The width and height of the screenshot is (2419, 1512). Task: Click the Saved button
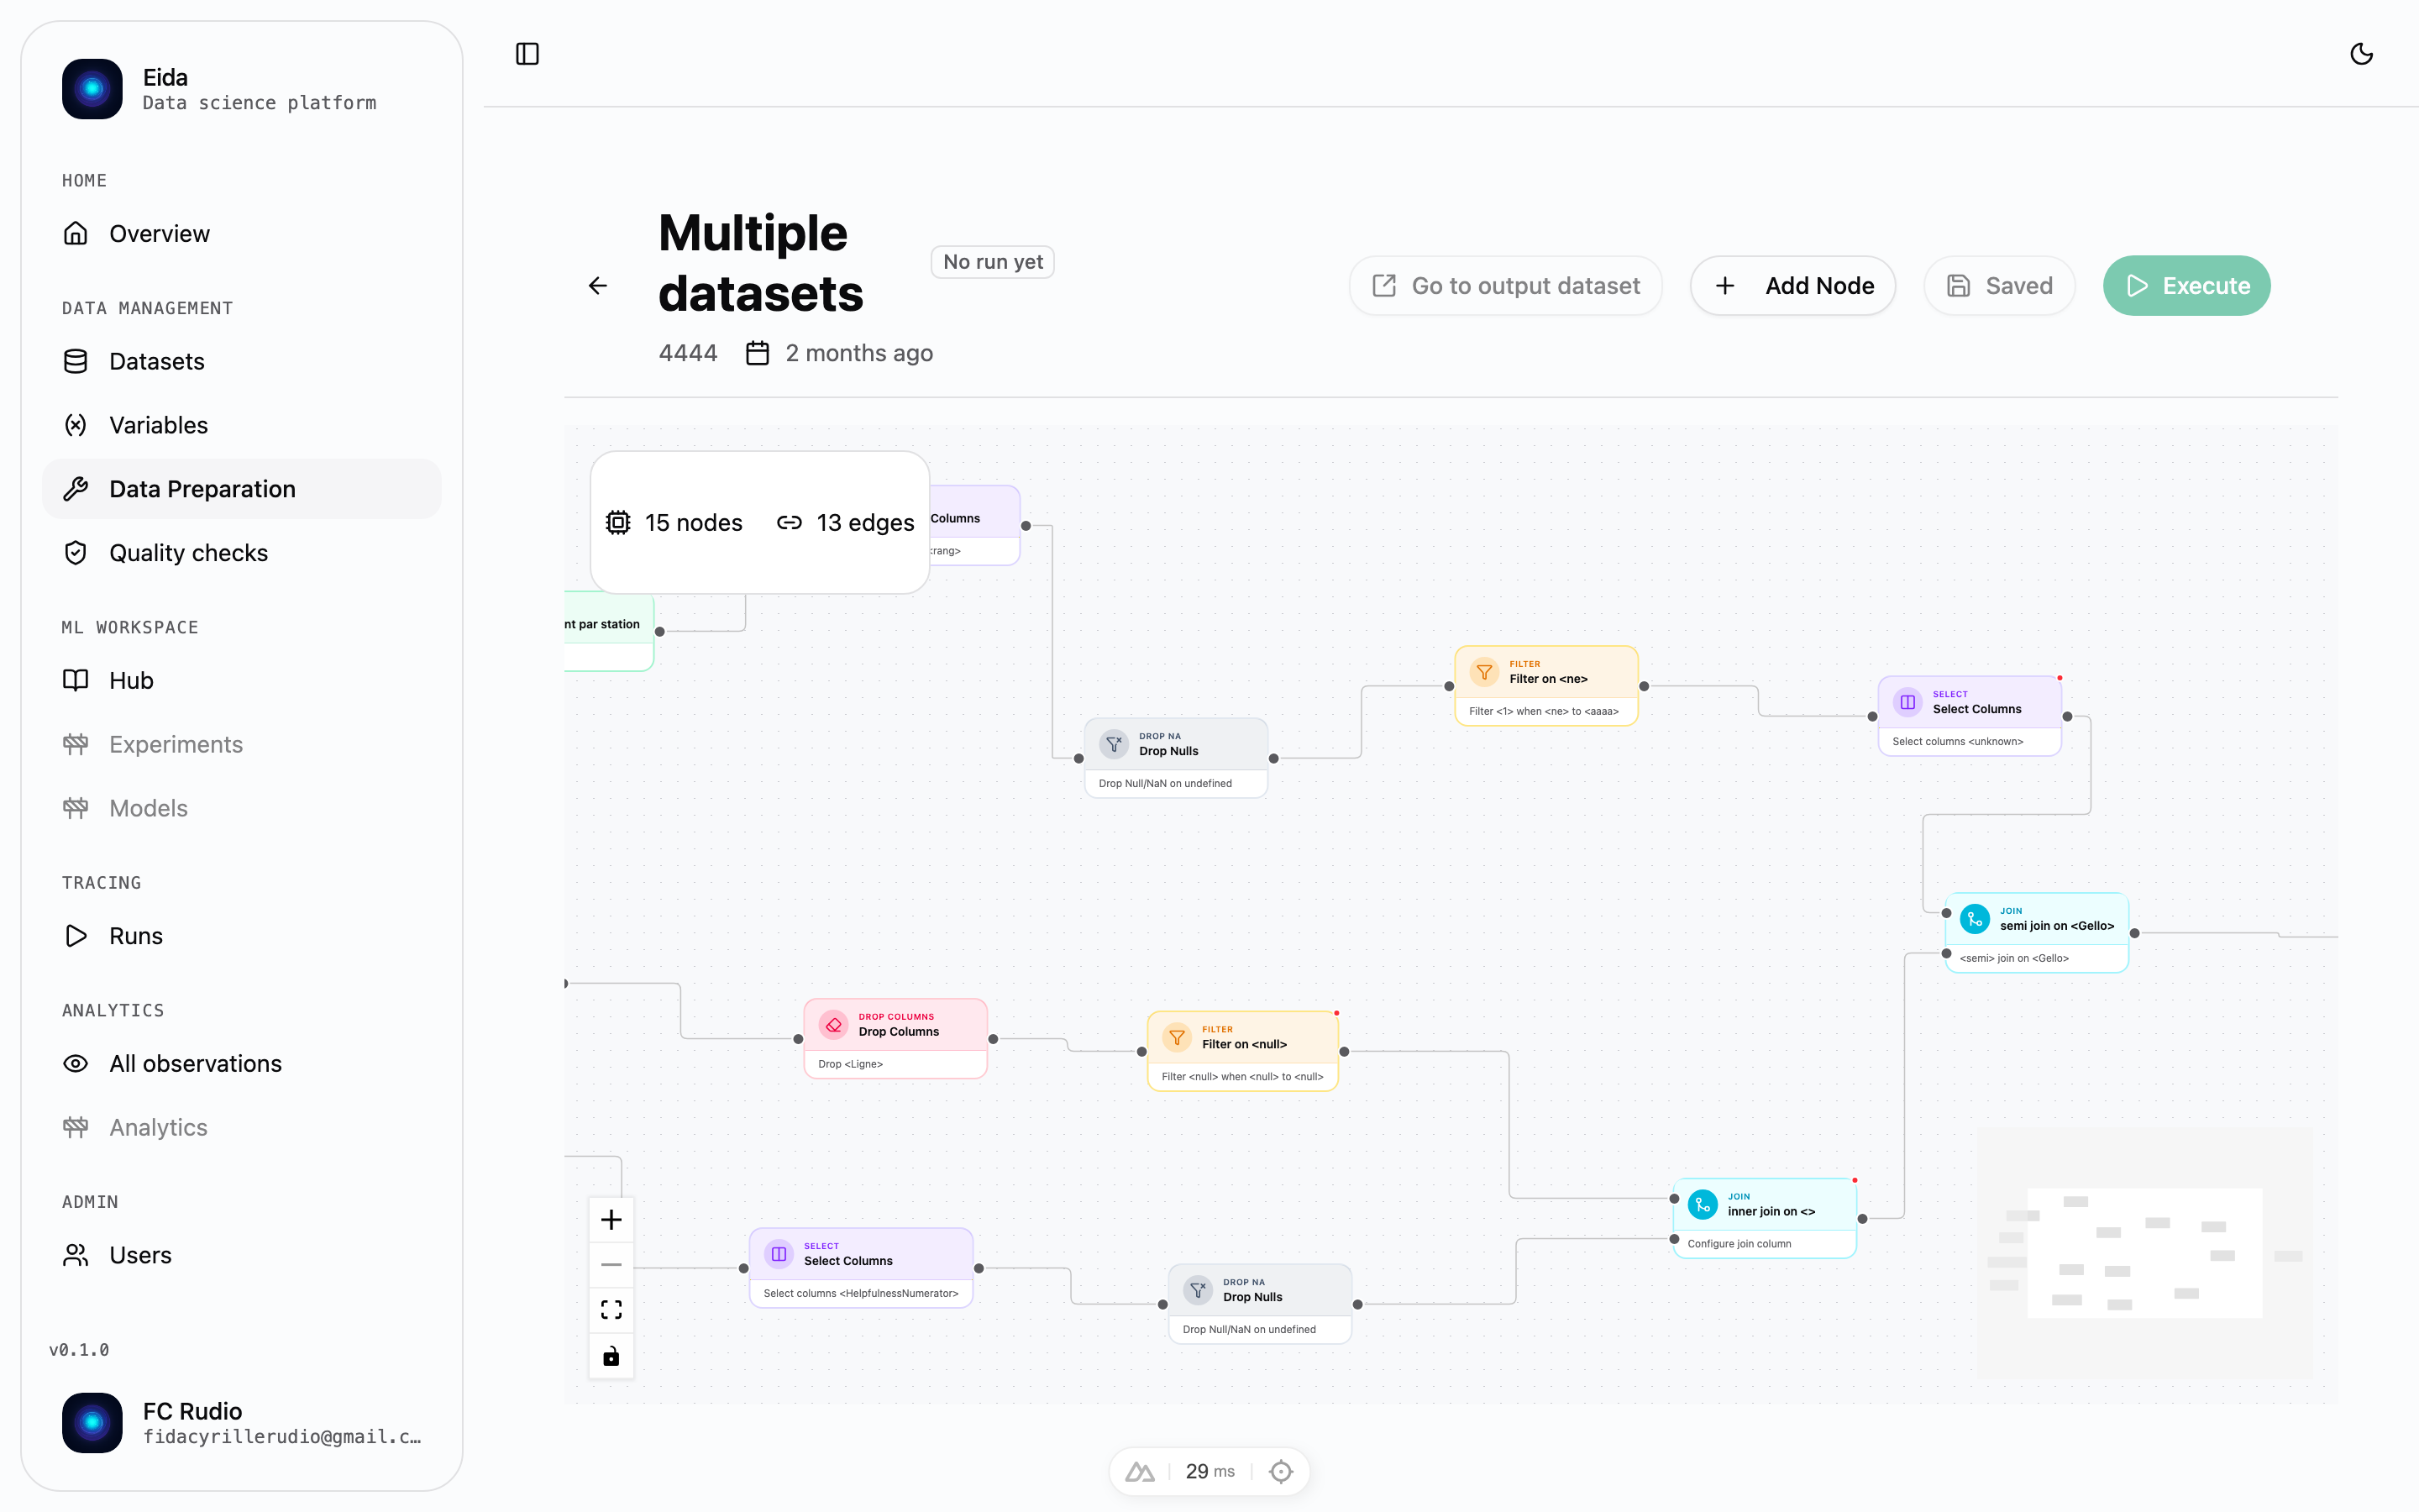point(1999,286)
